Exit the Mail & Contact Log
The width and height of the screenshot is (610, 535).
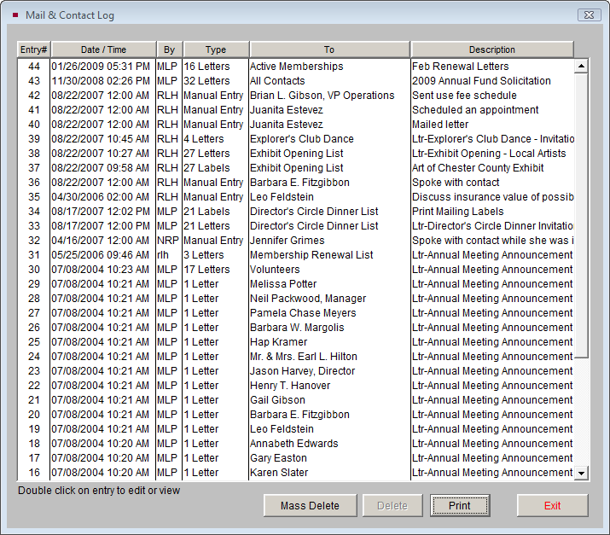pyautogui.click(x=553, y=505)
